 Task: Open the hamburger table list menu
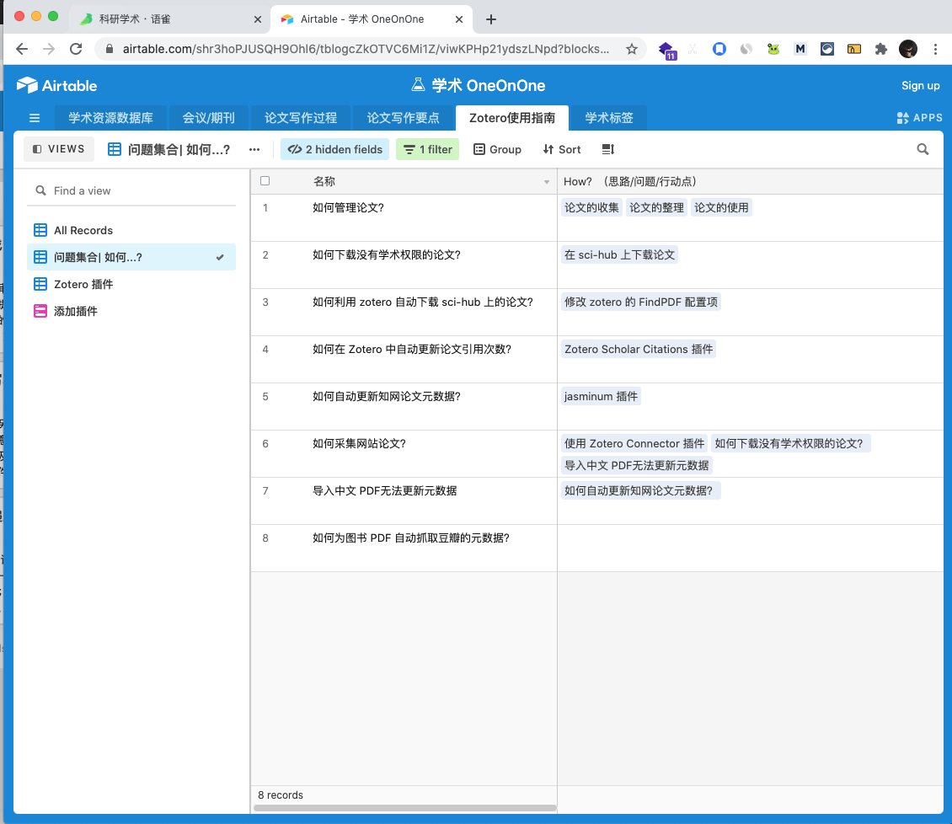point(34,118)
